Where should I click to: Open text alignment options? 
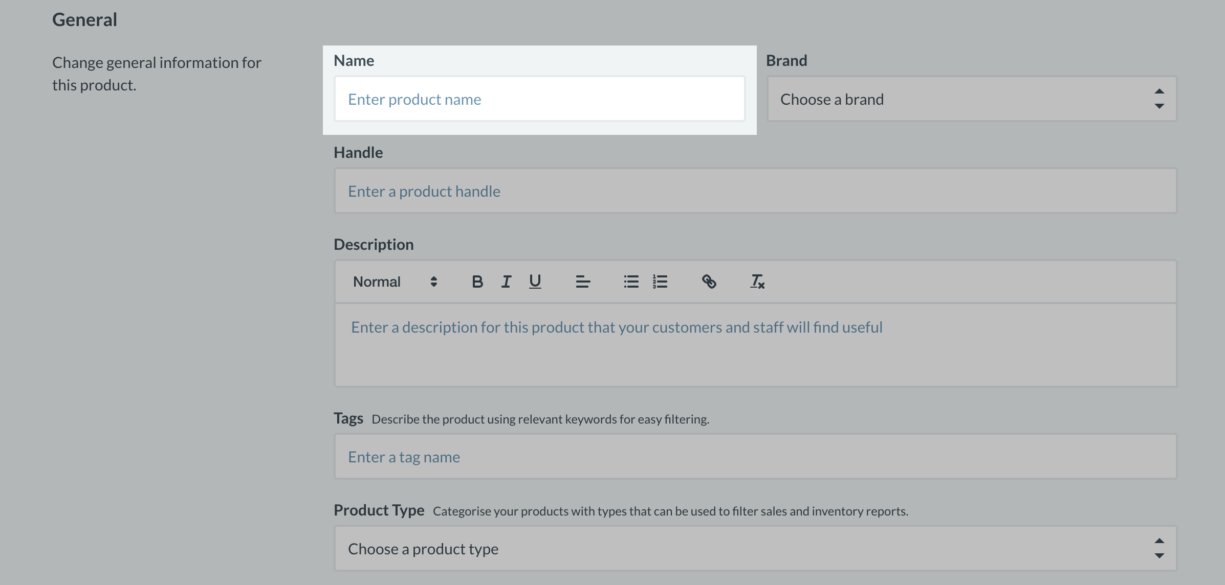(583, 282)
